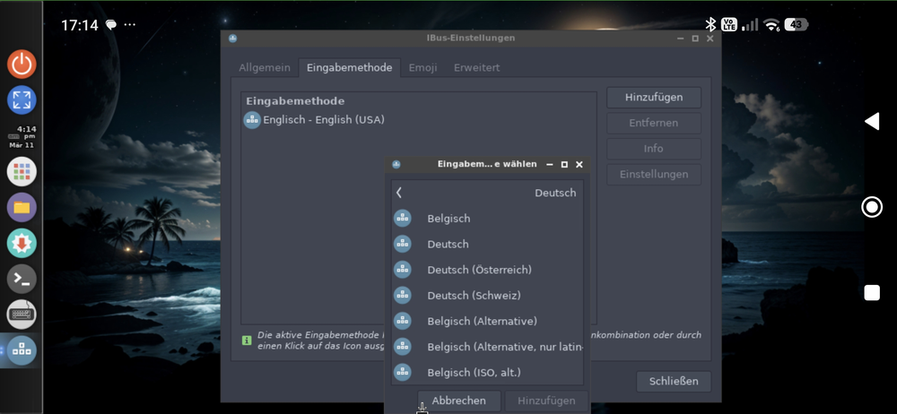This screenshot has height=414, width=897.
Task: Launch the colorful app grid launcher
Action: pos(22,171)
